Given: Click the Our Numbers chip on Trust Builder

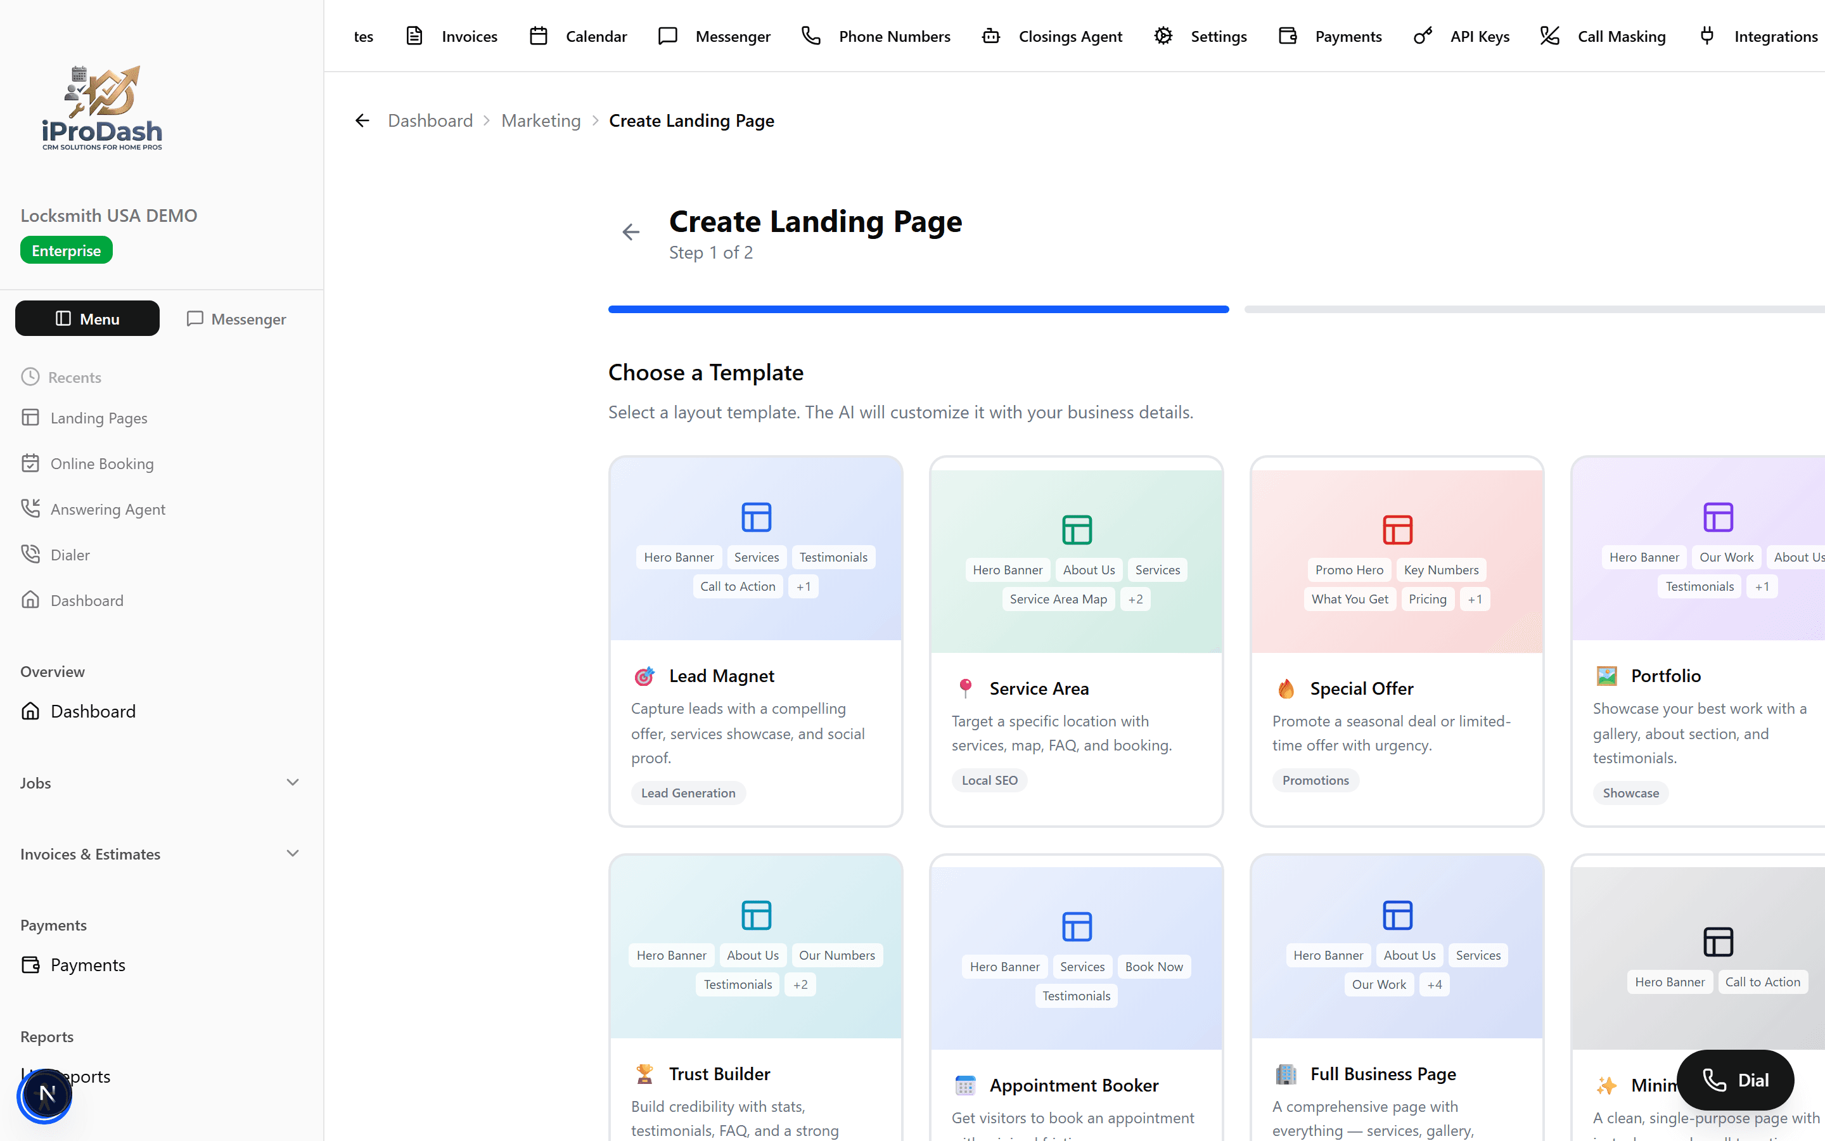Looking at the screenshot, I should pos(837,955).
